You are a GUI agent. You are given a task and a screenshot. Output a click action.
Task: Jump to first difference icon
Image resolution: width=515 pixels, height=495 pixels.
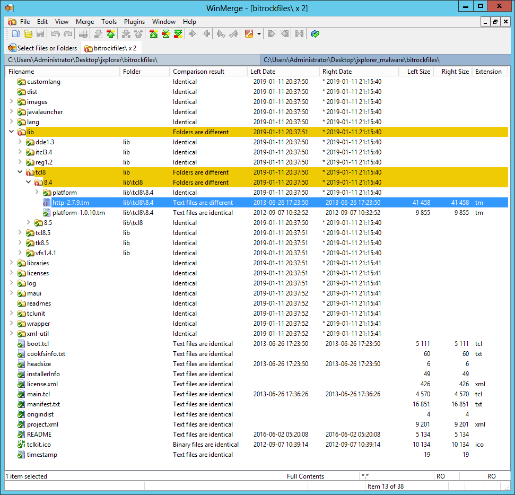tap(153, 34)
